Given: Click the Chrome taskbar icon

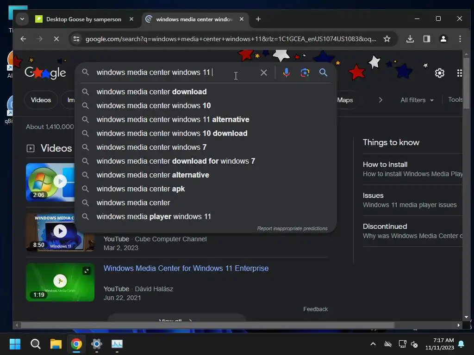Looking at the screenshot, I should click(76, 344).
